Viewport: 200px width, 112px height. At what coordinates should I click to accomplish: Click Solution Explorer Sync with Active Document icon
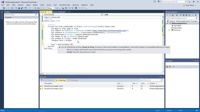click(x=181, y=15)
